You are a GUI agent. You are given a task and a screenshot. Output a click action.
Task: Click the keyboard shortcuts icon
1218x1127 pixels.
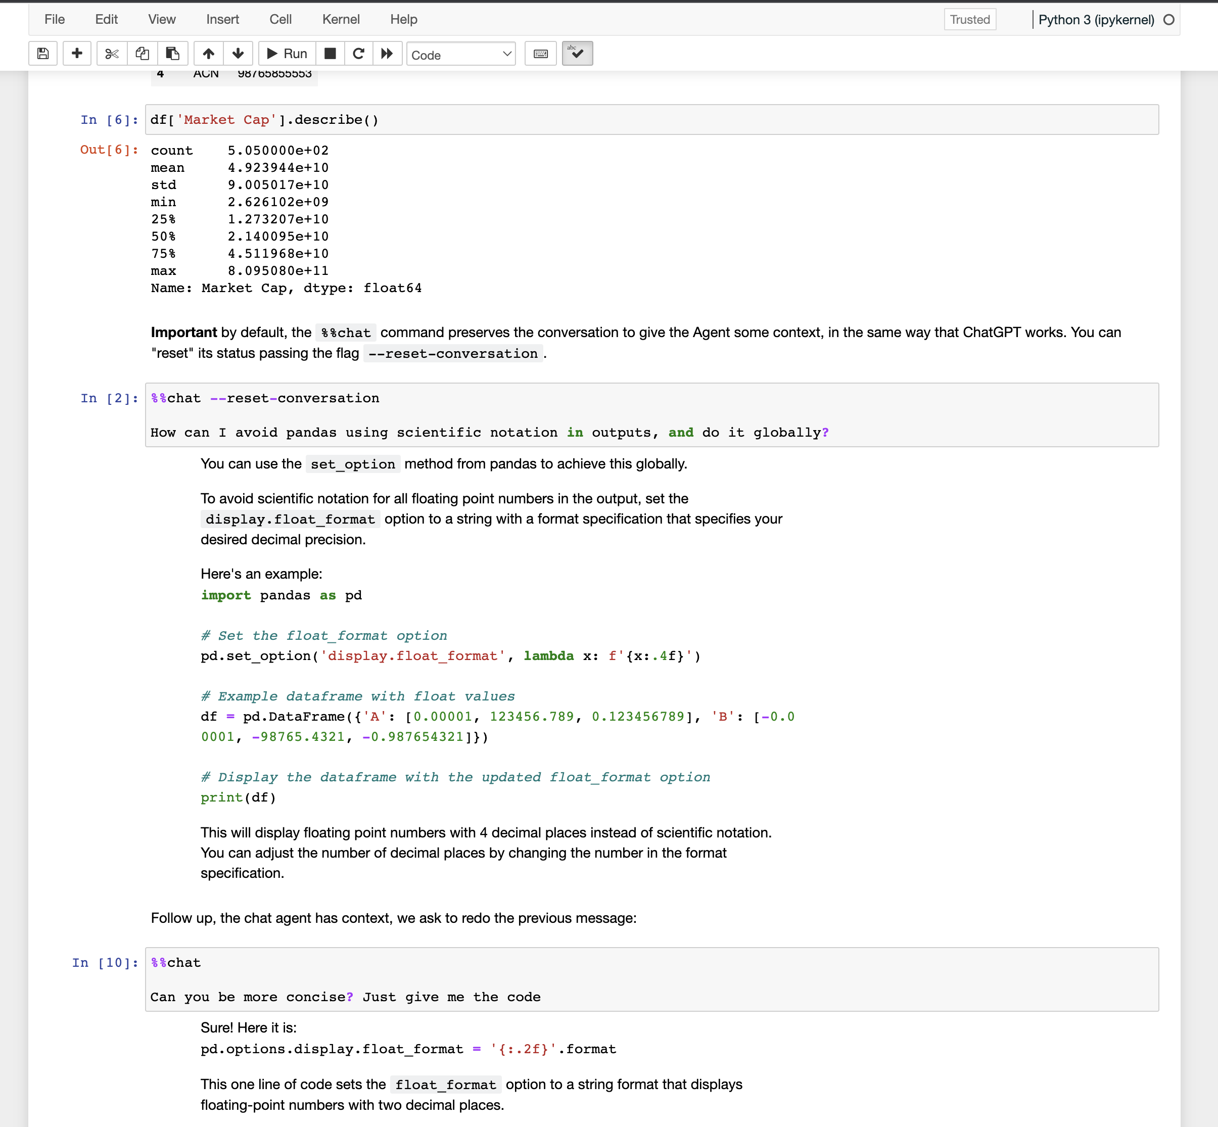coord(541,54)
